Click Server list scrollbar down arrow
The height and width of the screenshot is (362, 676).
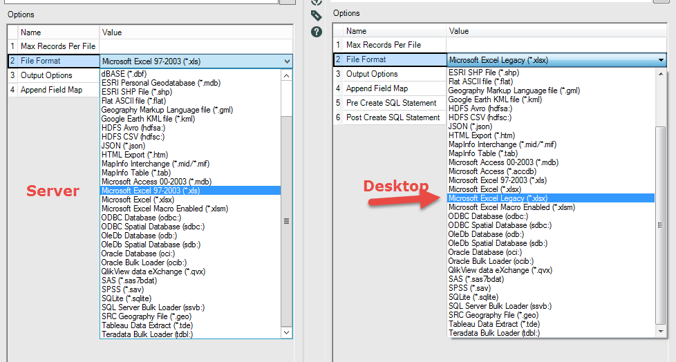pyautogui.click(x=286, y=332)
